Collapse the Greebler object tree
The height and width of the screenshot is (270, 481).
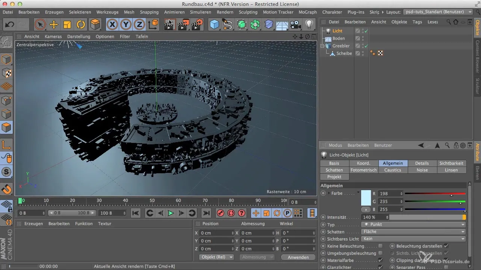[x=322, y=46]
